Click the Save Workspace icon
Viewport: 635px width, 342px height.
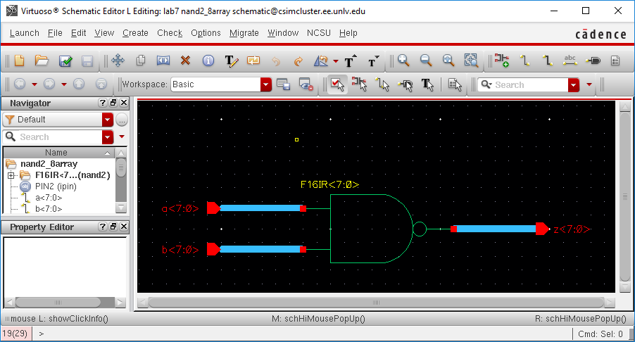click(283, 84)
